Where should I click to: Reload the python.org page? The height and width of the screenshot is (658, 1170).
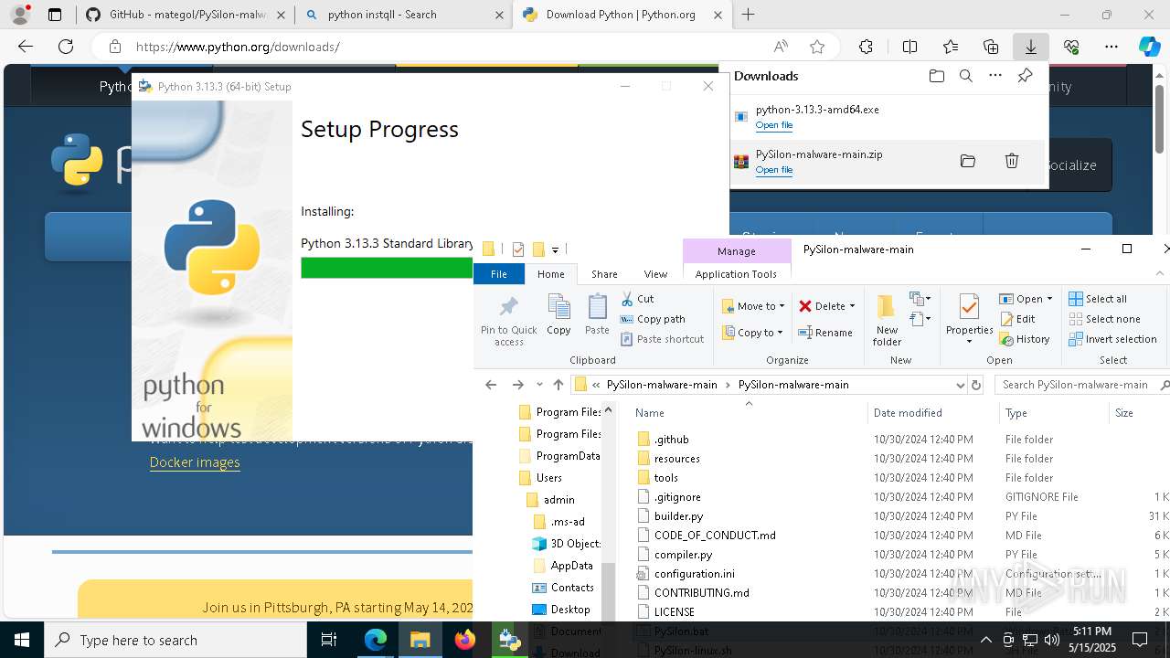point(66,47)
